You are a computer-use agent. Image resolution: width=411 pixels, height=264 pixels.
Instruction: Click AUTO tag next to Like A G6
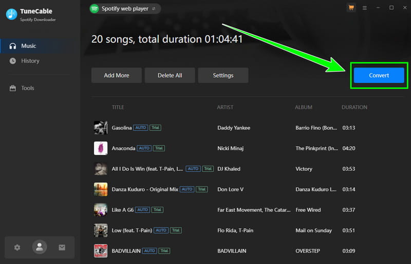tap(143, 210)
